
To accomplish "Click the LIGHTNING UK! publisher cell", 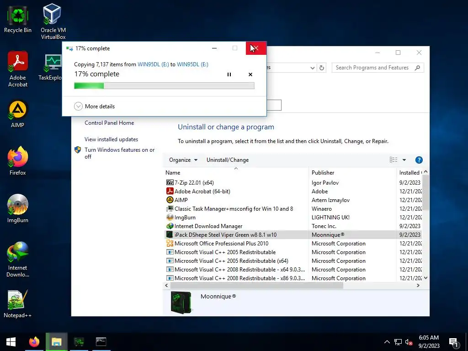I will coord(330,217).
